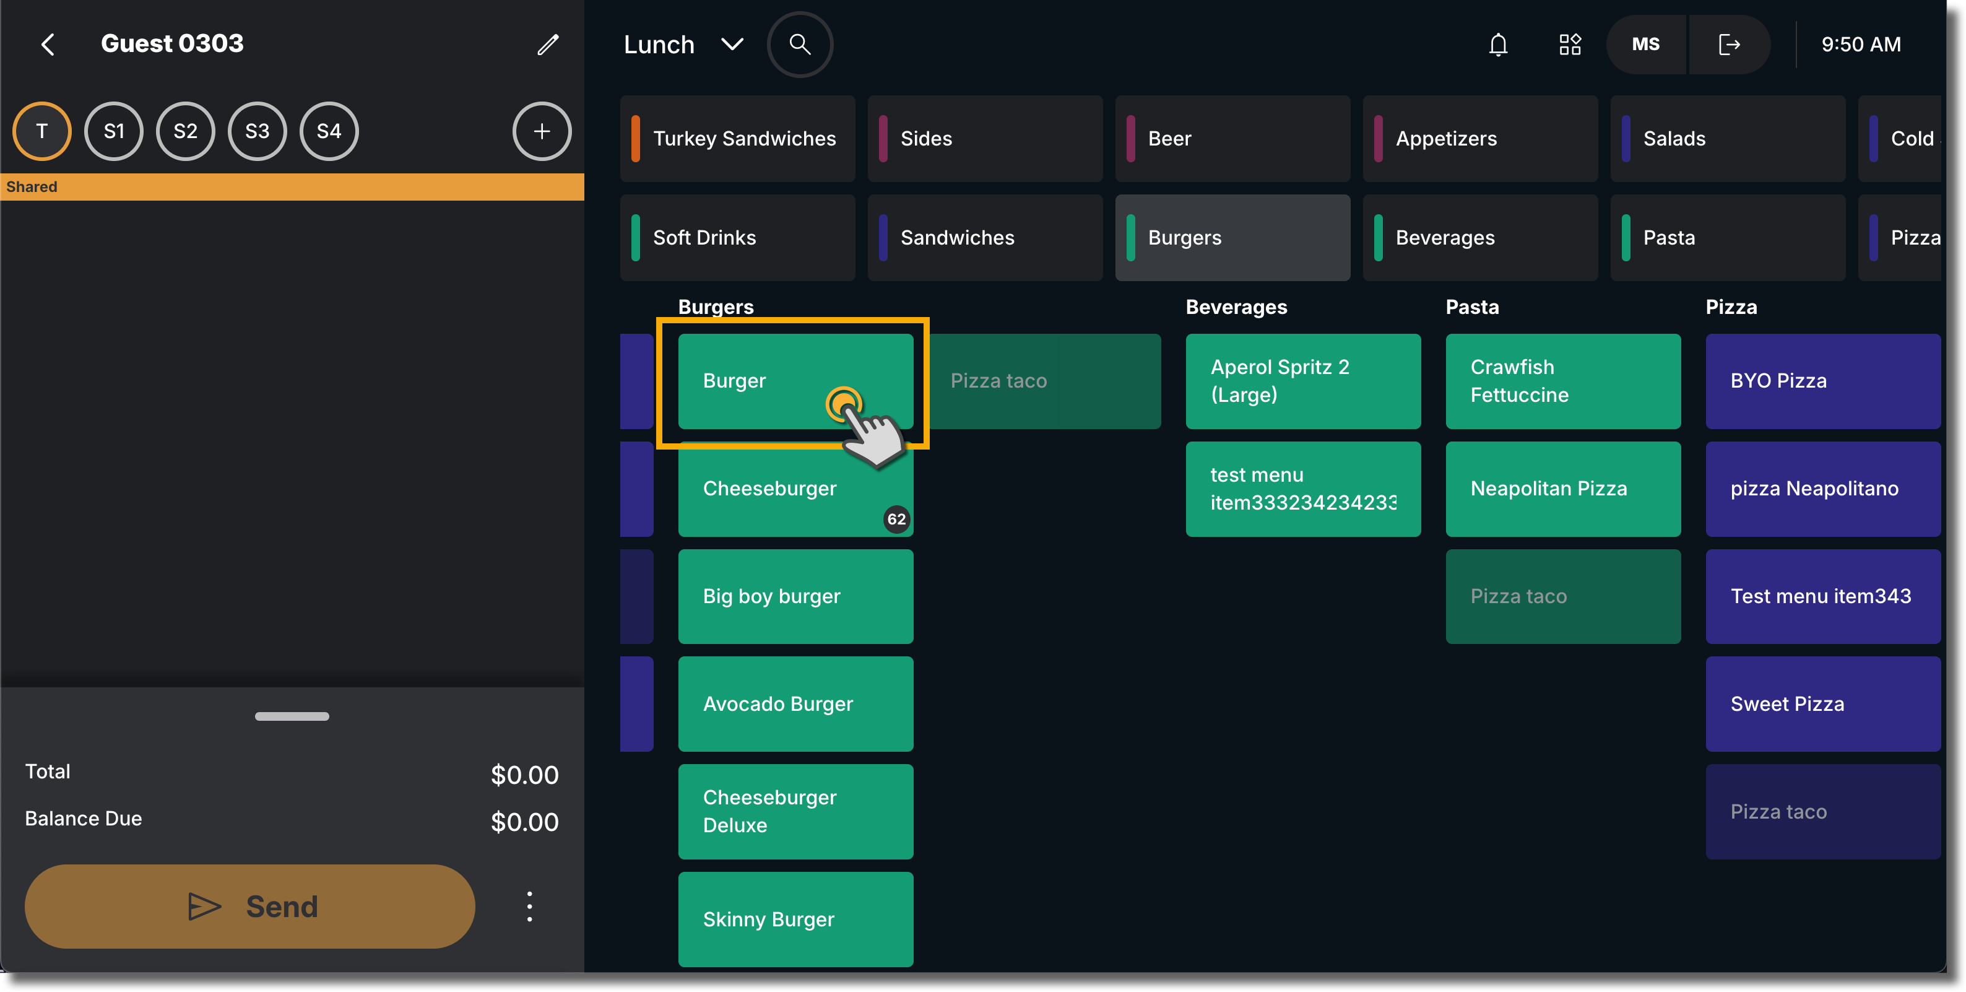Viewport: 1966px width, 992px height.
Task: Open Soft Drinks category
Action: point(737,238)
